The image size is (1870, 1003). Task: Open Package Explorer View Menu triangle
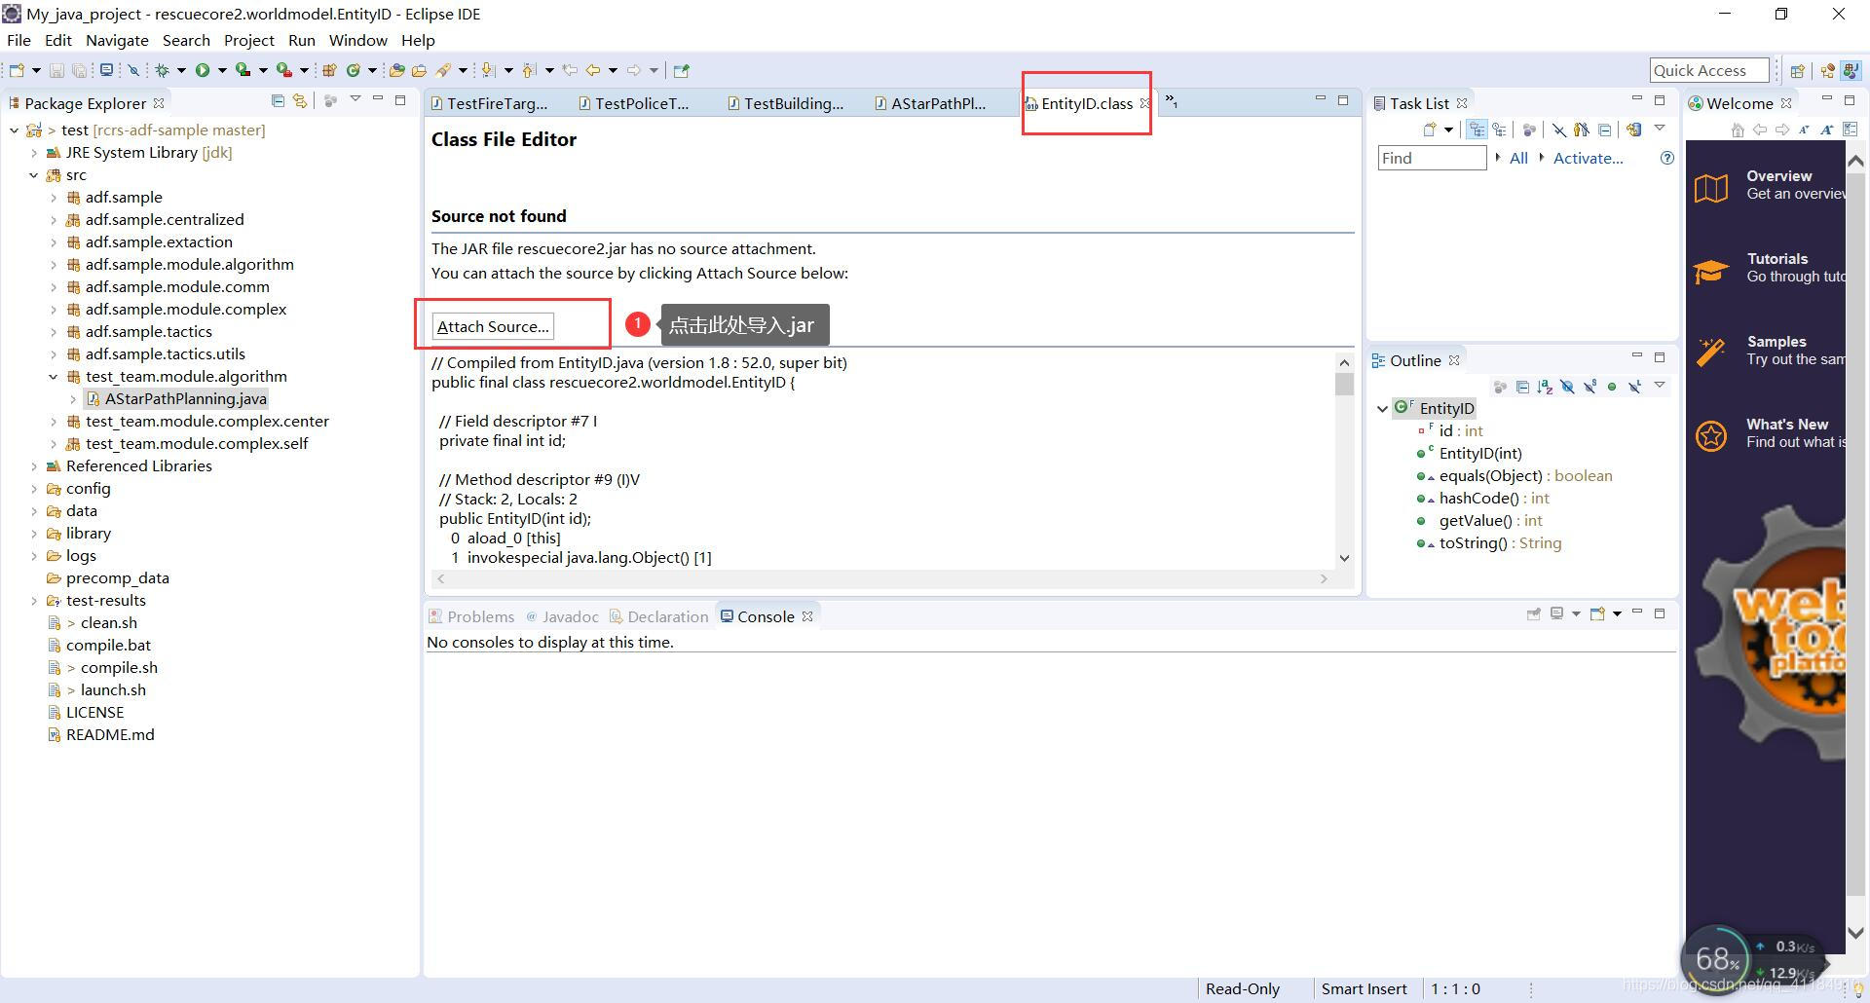[x=355, y=99]
